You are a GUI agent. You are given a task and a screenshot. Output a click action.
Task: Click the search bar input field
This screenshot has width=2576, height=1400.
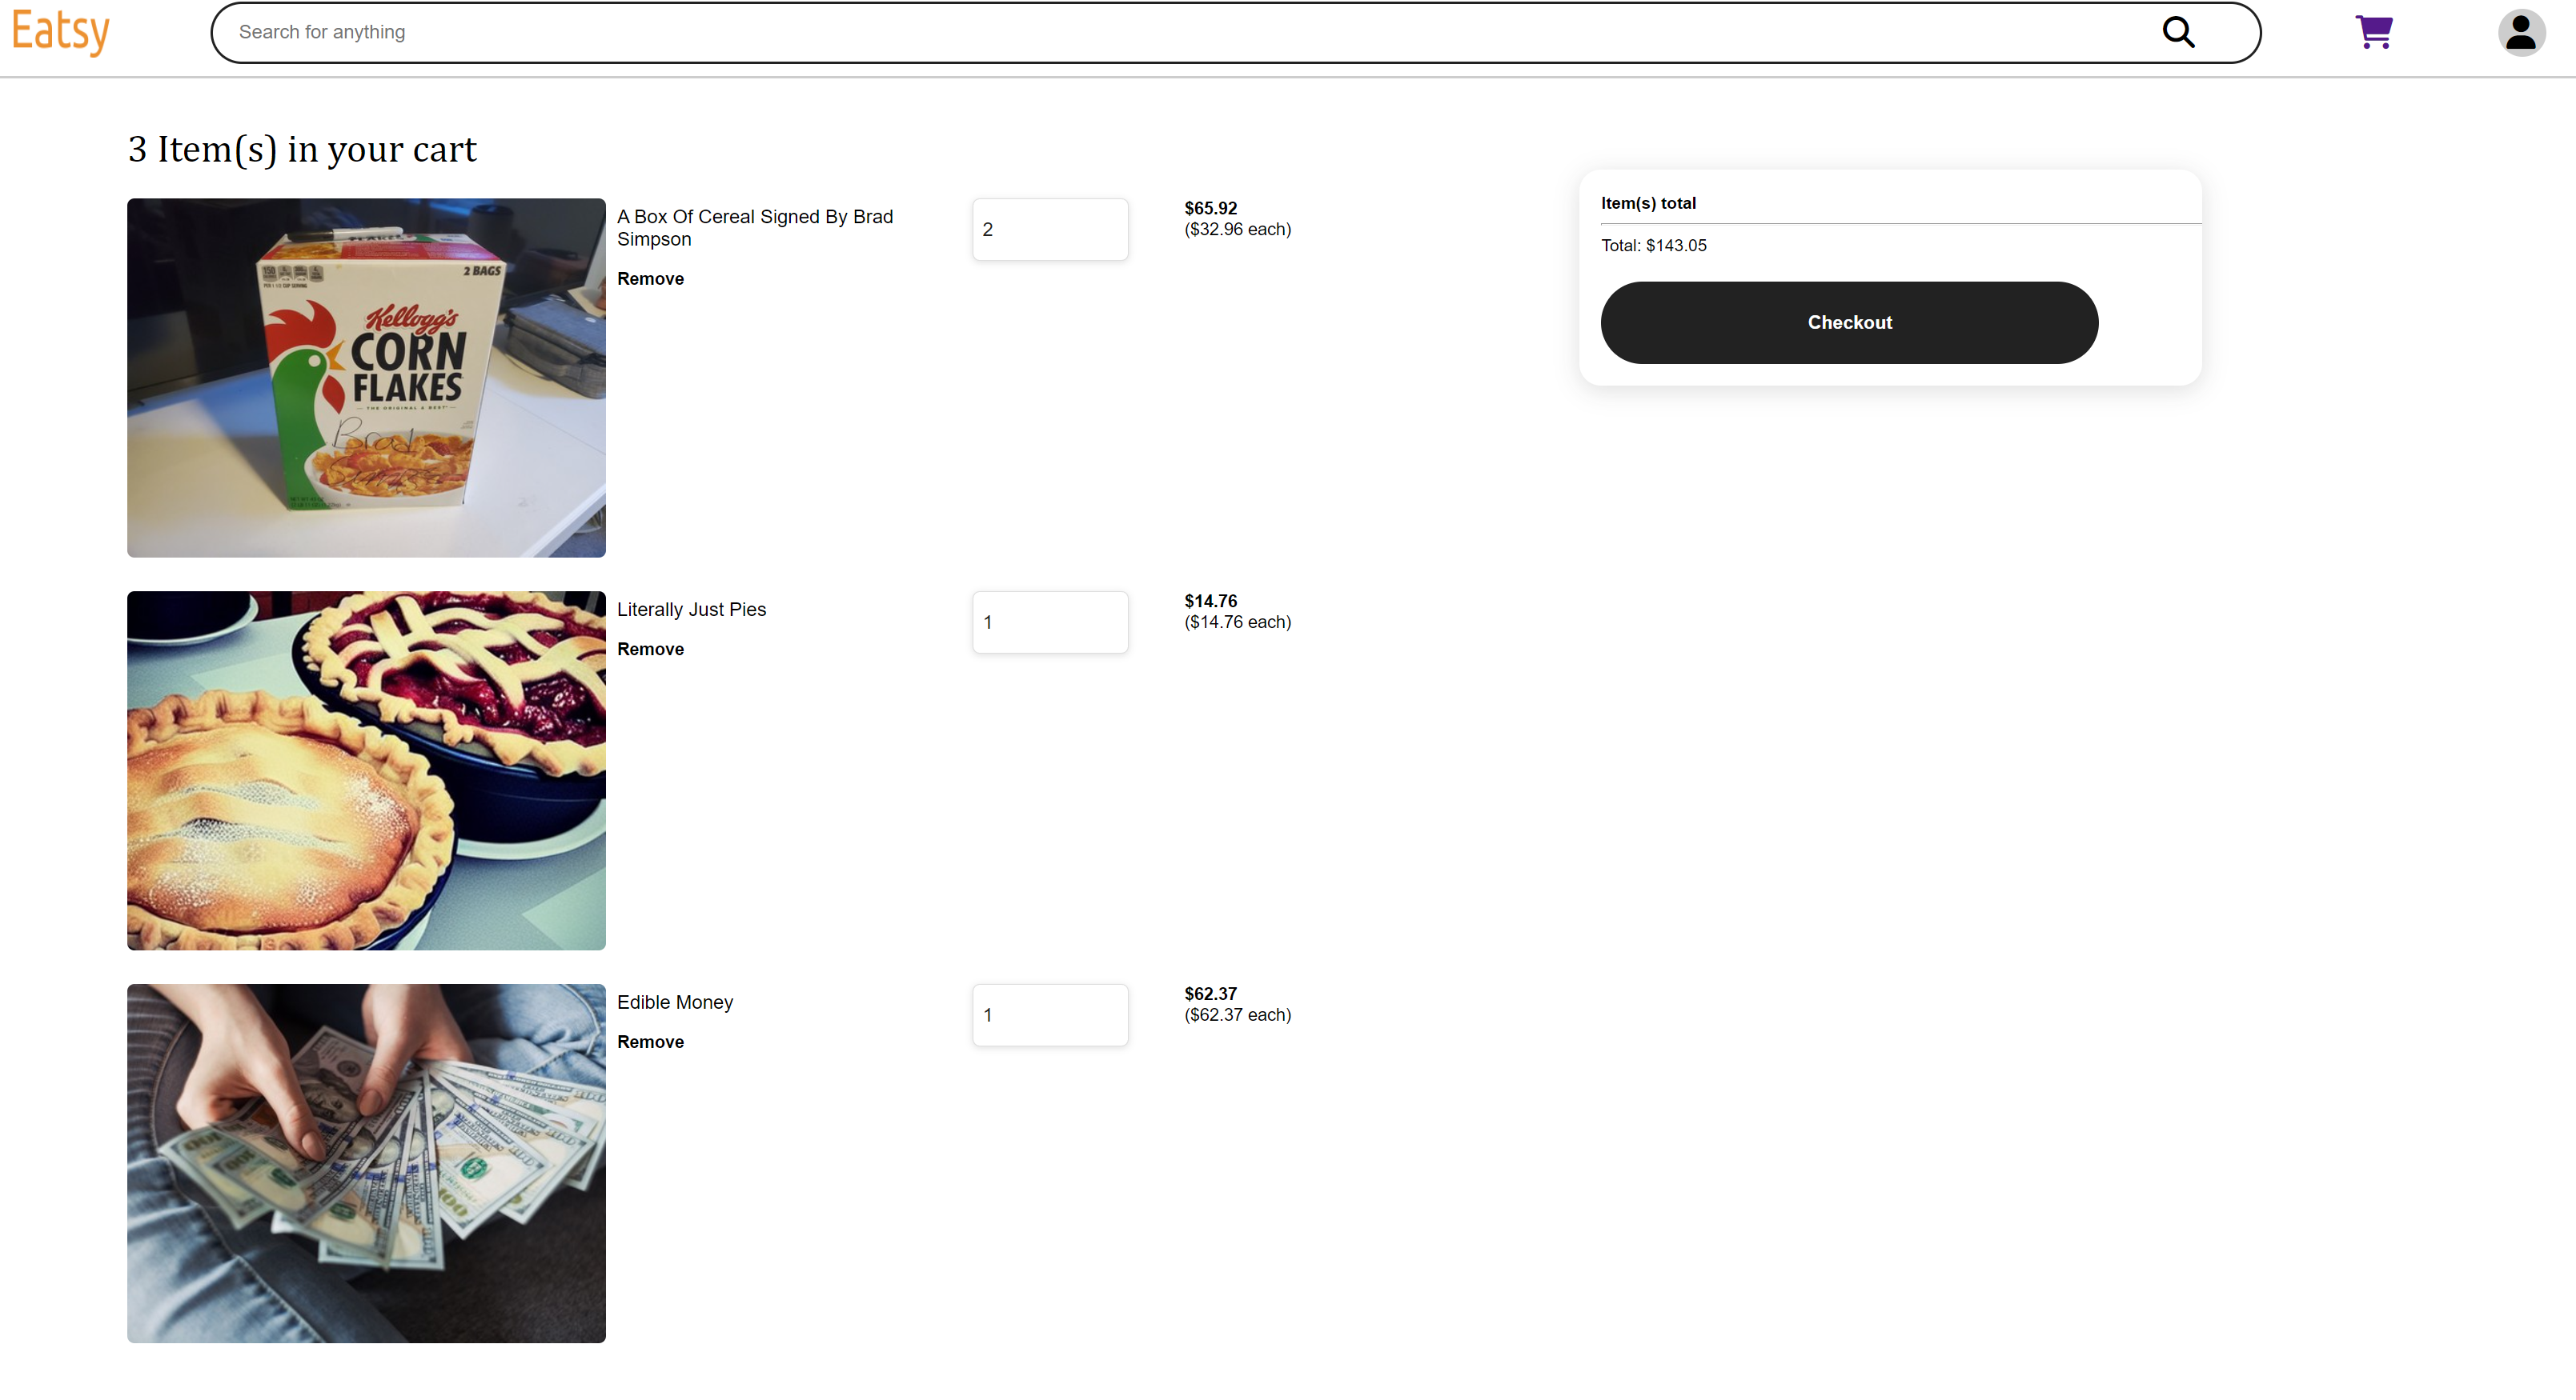pos(1231,31)
